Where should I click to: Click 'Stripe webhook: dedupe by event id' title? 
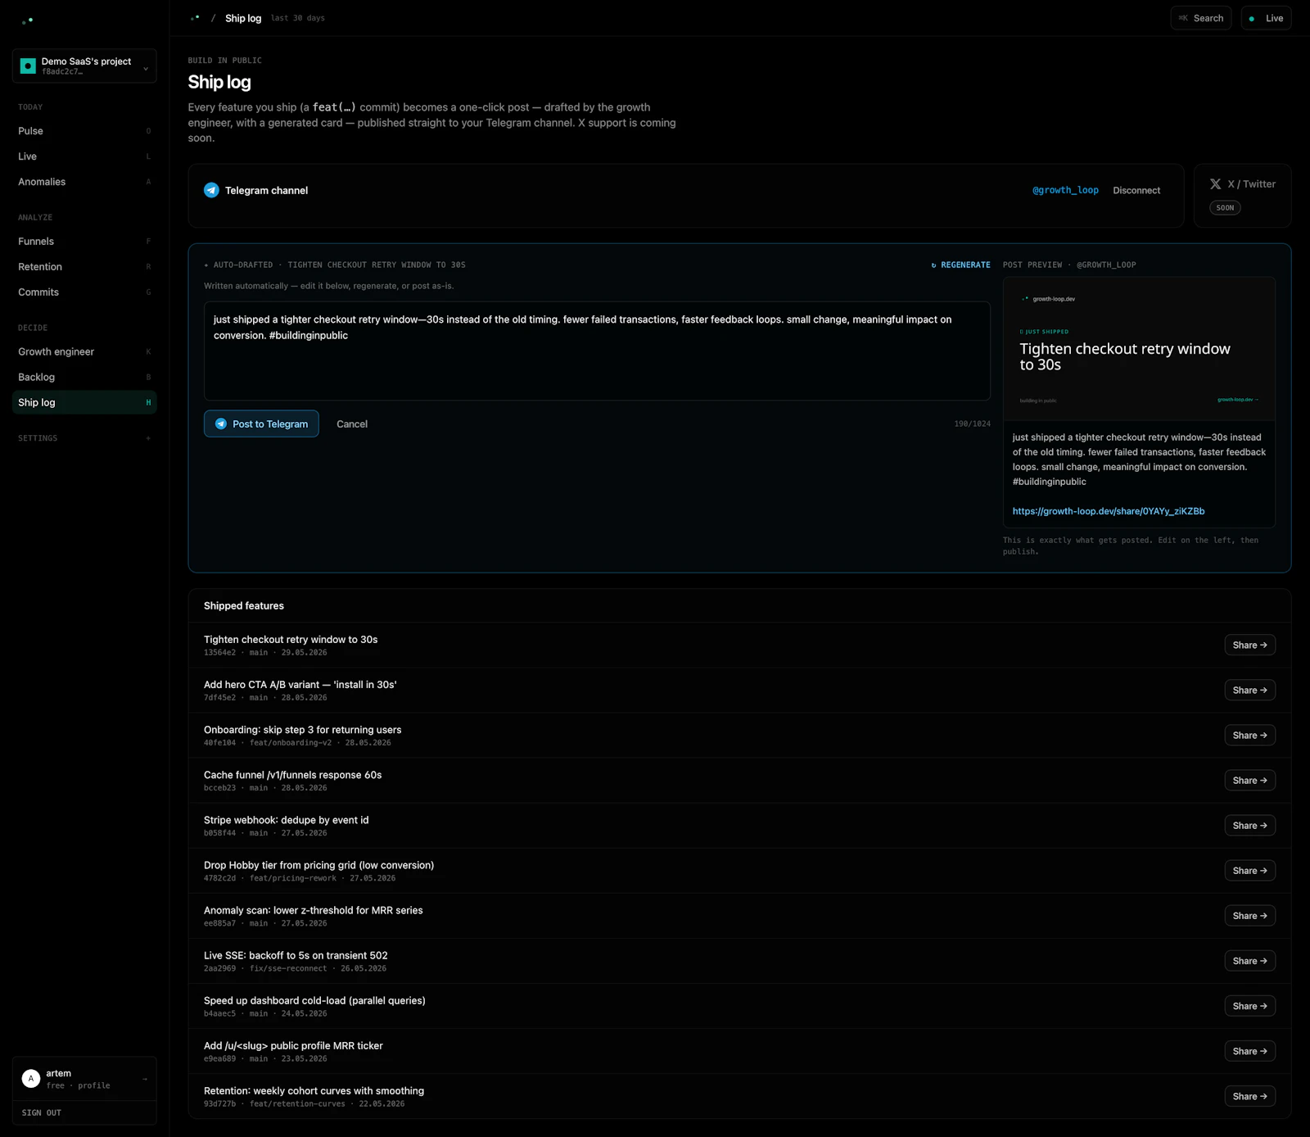(286, 820)
